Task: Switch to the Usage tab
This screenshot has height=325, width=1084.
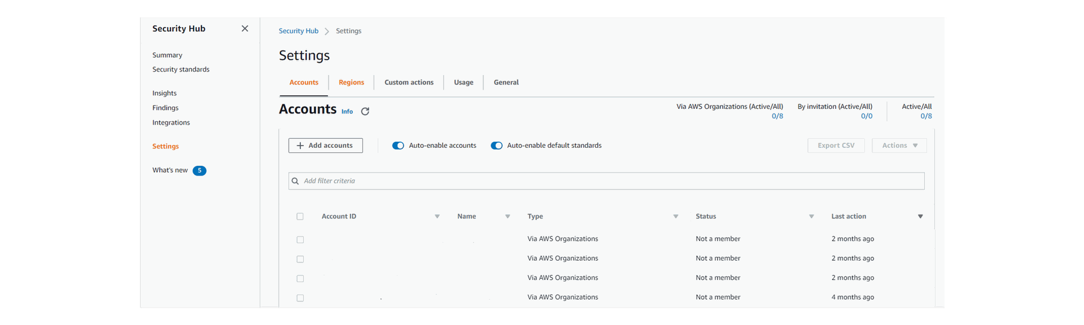Action: click(x=464, y=82)
